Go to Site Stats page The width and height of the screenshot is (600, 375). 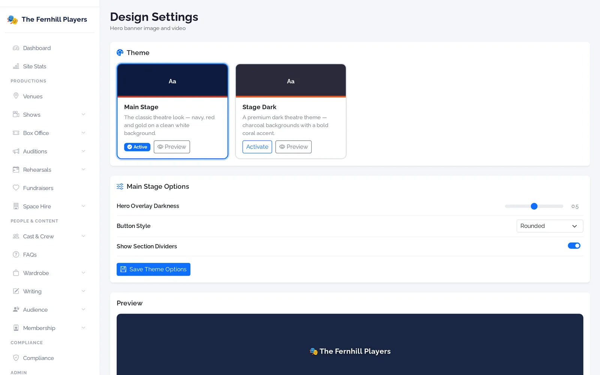pos(49,66)
